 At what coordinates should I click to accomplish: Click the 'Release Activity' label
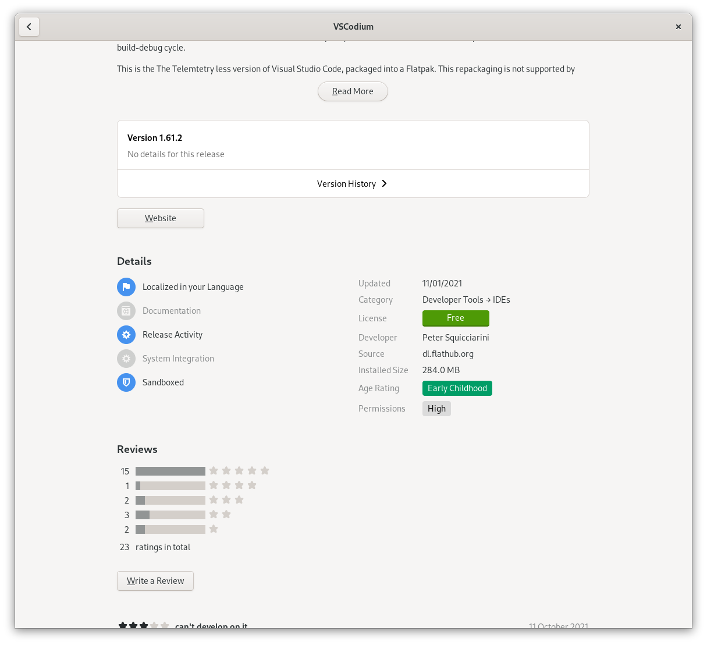click(x=172, y=335)
